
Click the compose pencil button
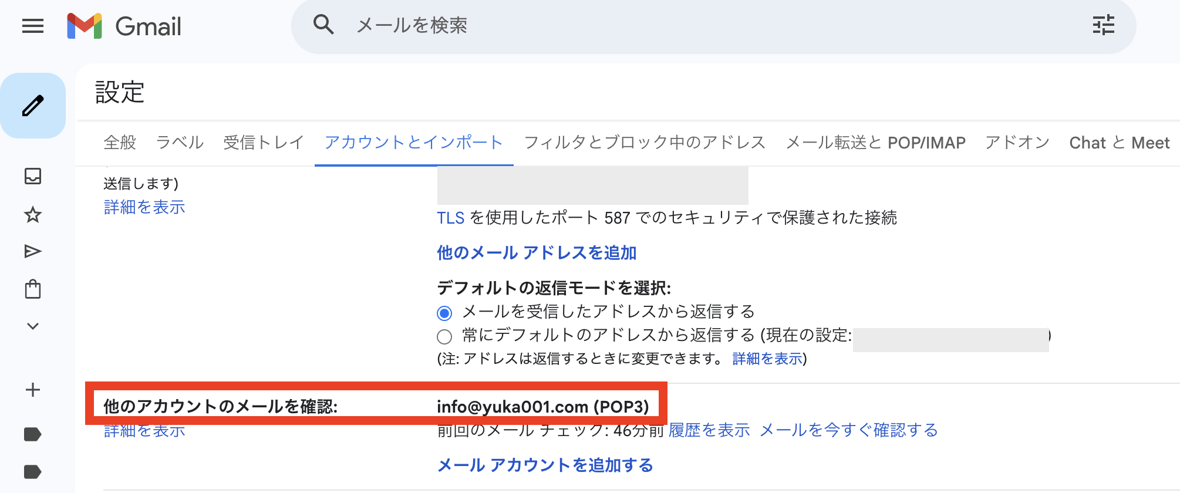[33, 106]
